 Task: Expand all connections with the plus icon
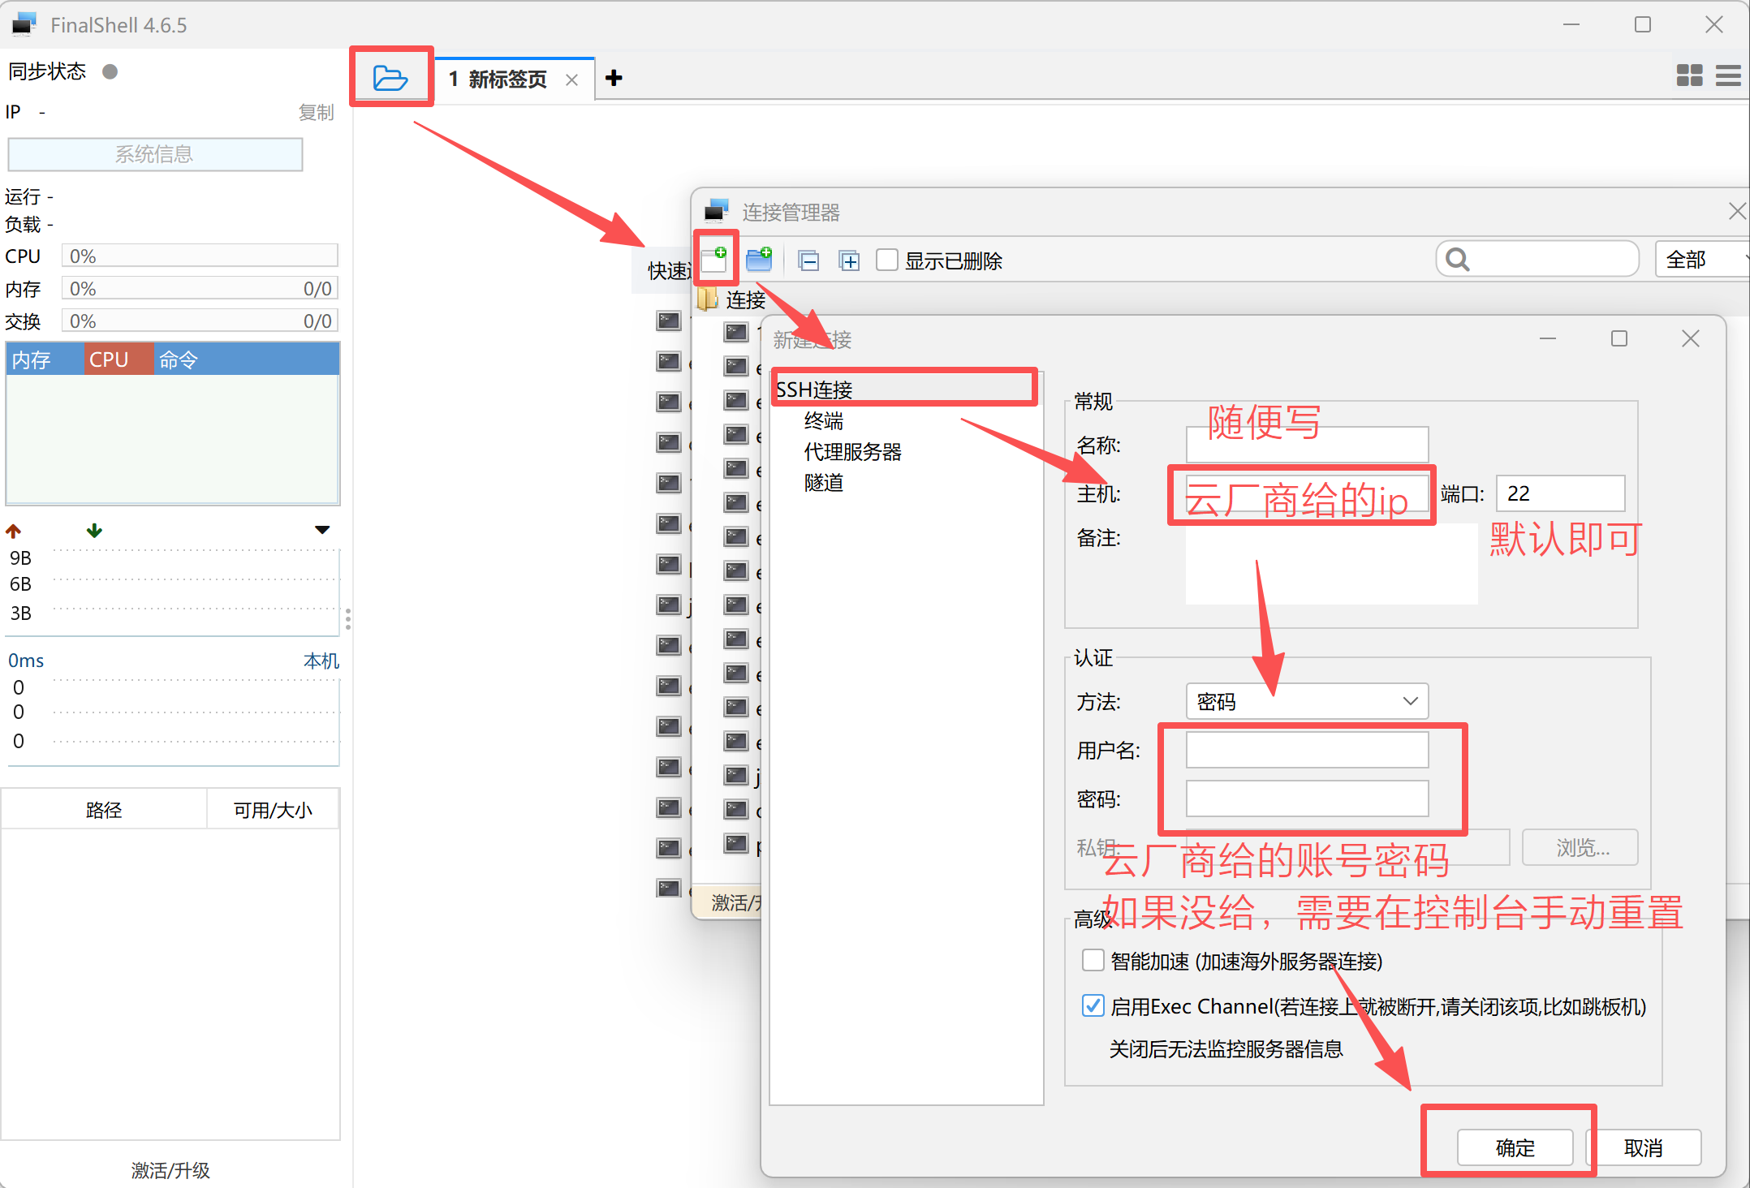(x=849, y=260)
